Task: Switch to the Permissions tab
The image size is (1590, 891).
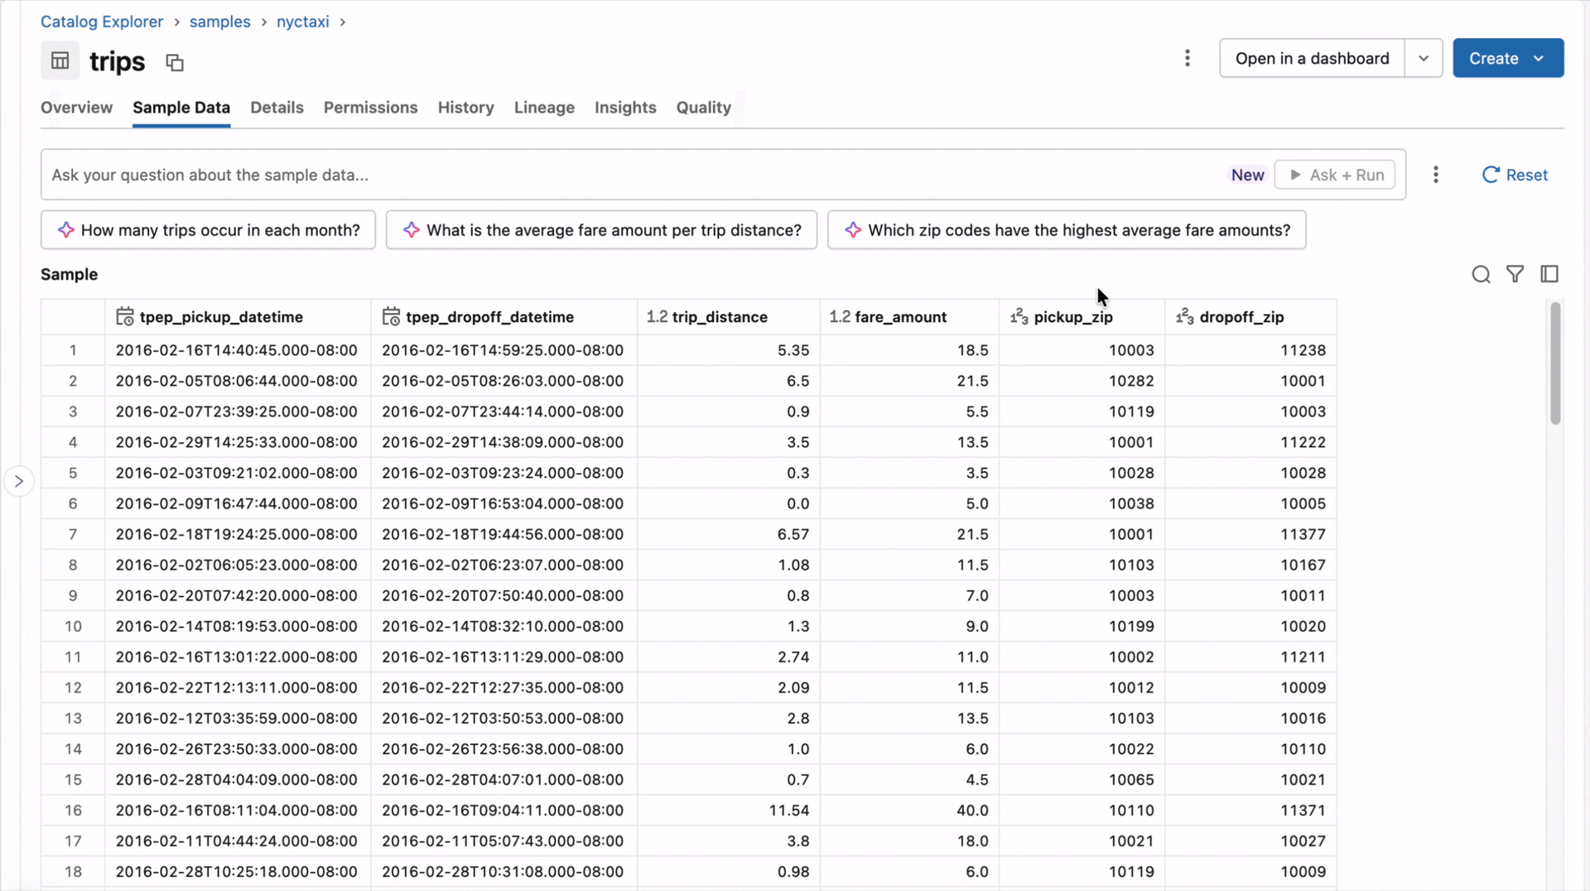Action: (370, 108)
